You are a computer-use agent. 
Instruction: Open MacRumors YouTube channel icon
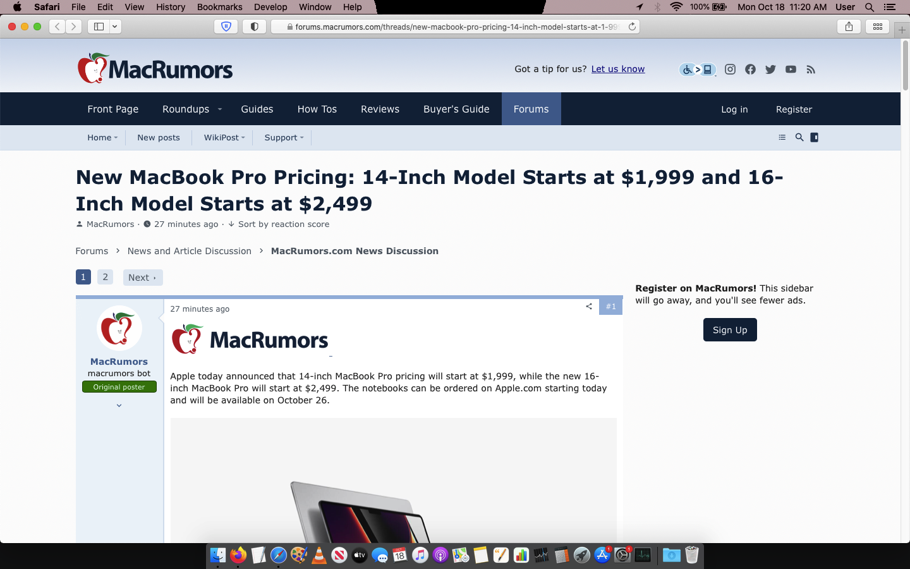tap(791, 70)
